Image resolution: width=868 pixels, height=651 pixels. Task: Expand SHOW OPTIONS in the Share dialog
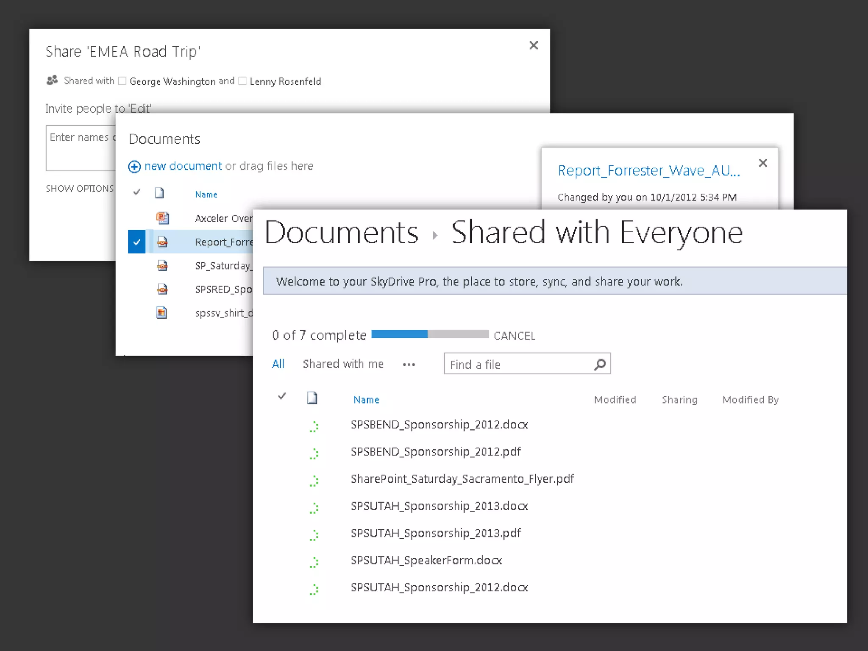[80, 189]
